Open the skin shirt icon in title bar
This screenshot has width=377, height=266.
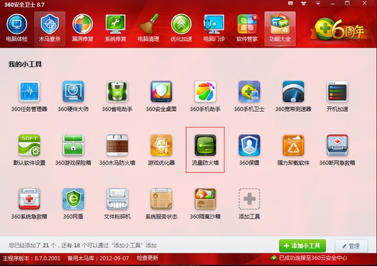(x=303, y=3)
